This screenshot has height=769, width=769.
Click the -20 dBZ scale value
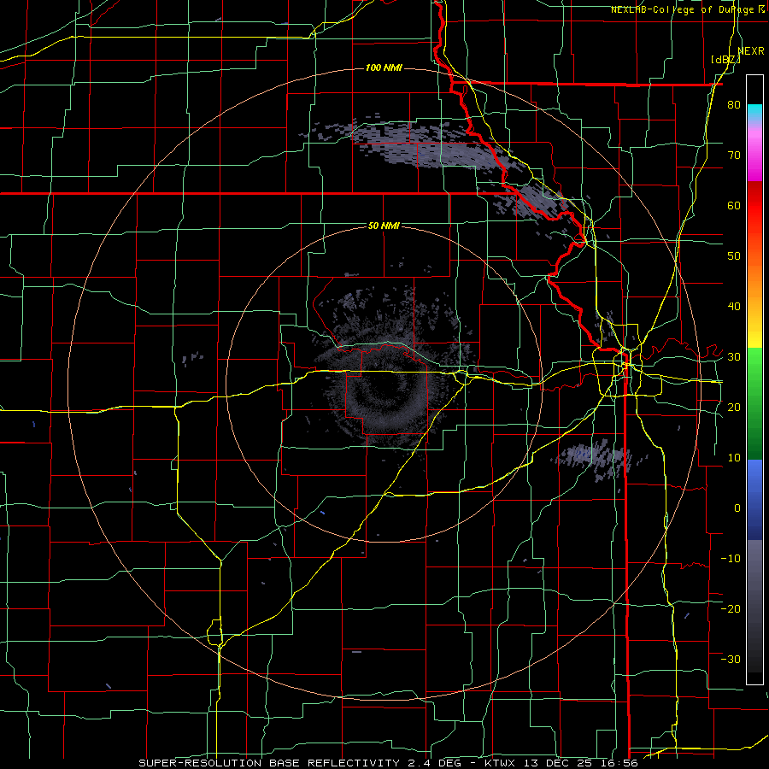(x=731, y=608)
